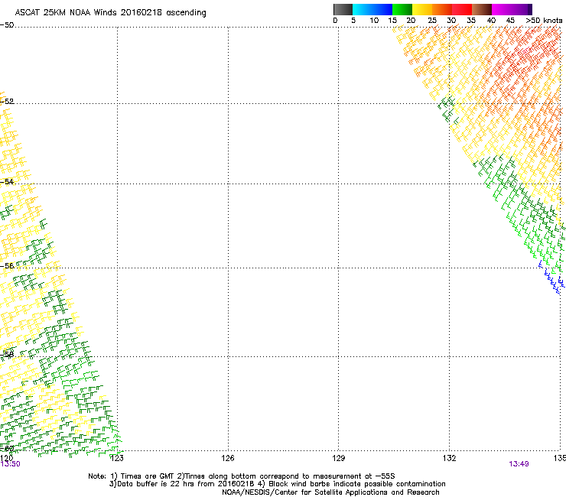The width and height of the screenshot is (566, 497).
Task: Click the "30" legend scale label
Action: [451, 21]
